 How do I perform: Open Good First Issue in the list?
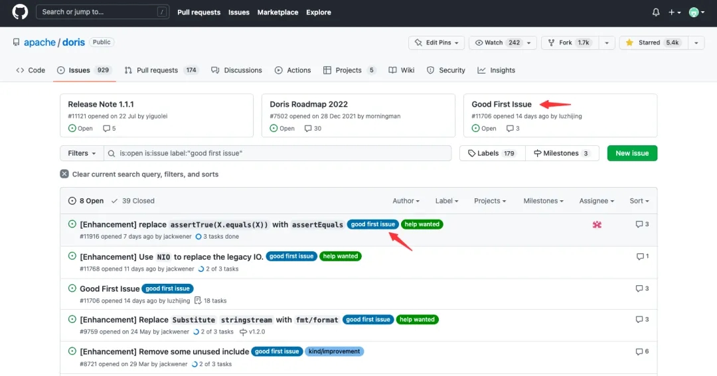coord(110,288)
